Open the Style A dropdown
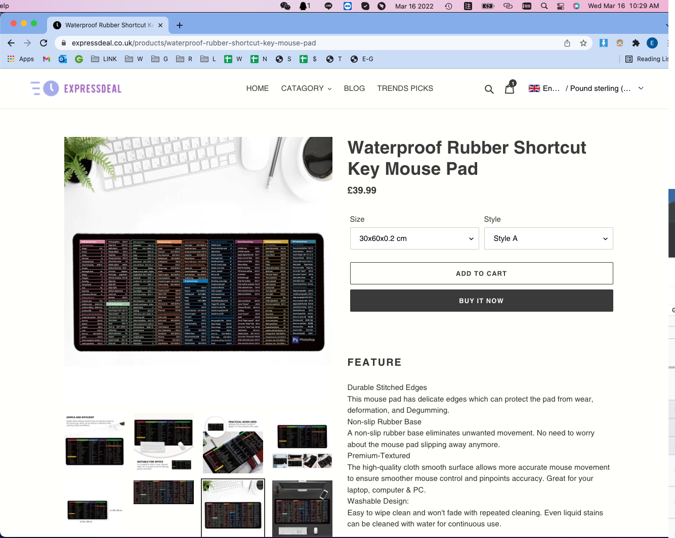Viewport: 675px width, 538px height. click(x=549, y=238)
